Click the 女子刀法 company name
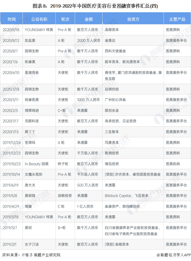191x261 pixels. coord(32,244)
